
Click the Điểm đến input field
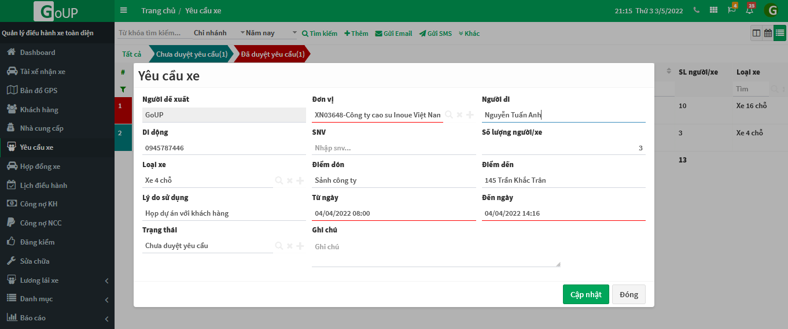[563, 180]
